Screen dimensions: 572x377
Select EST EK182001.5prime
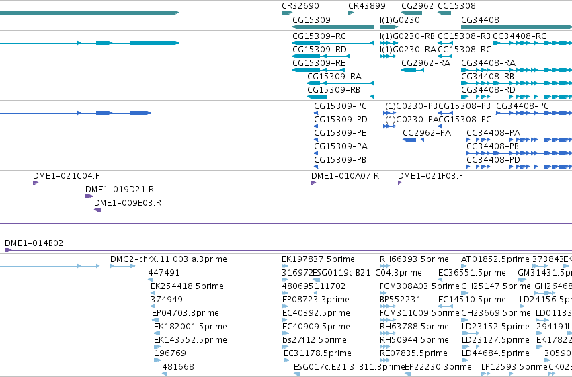pyautogui.click(x=157, y=333)
